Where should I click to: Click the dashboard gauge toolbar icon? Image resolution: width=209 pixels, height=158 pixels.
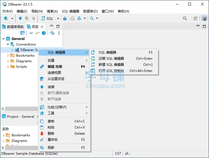(x=73, y=18)
